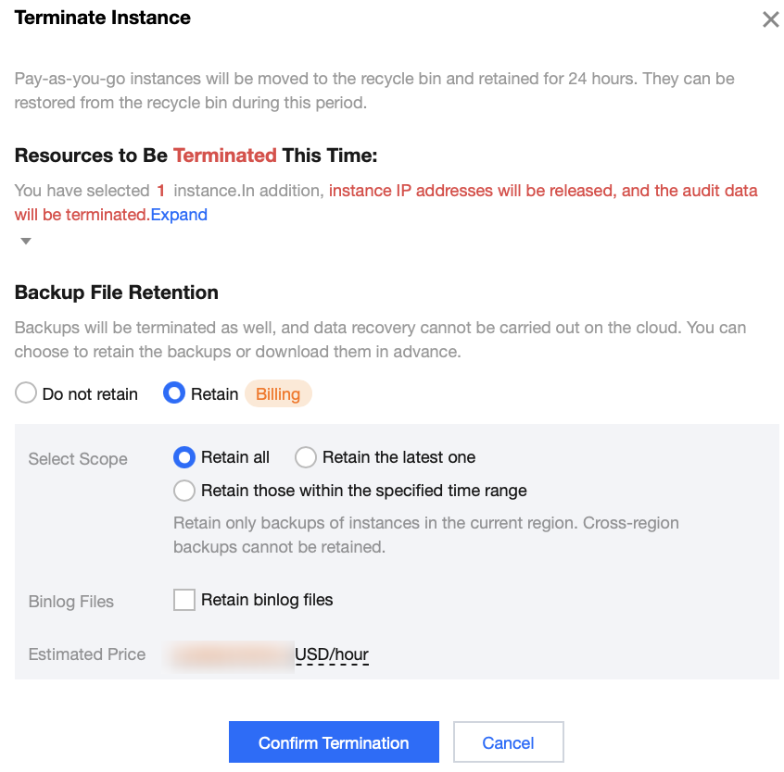
Task: Select "Retain those within the specified time range"
Action: (x=184, y=491)
